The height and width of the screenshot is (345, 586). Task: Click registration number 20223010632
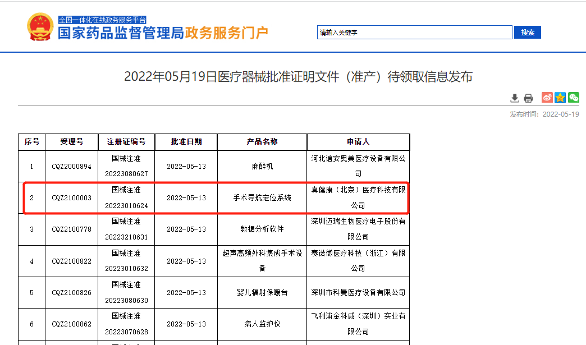(x=126, y=269)
